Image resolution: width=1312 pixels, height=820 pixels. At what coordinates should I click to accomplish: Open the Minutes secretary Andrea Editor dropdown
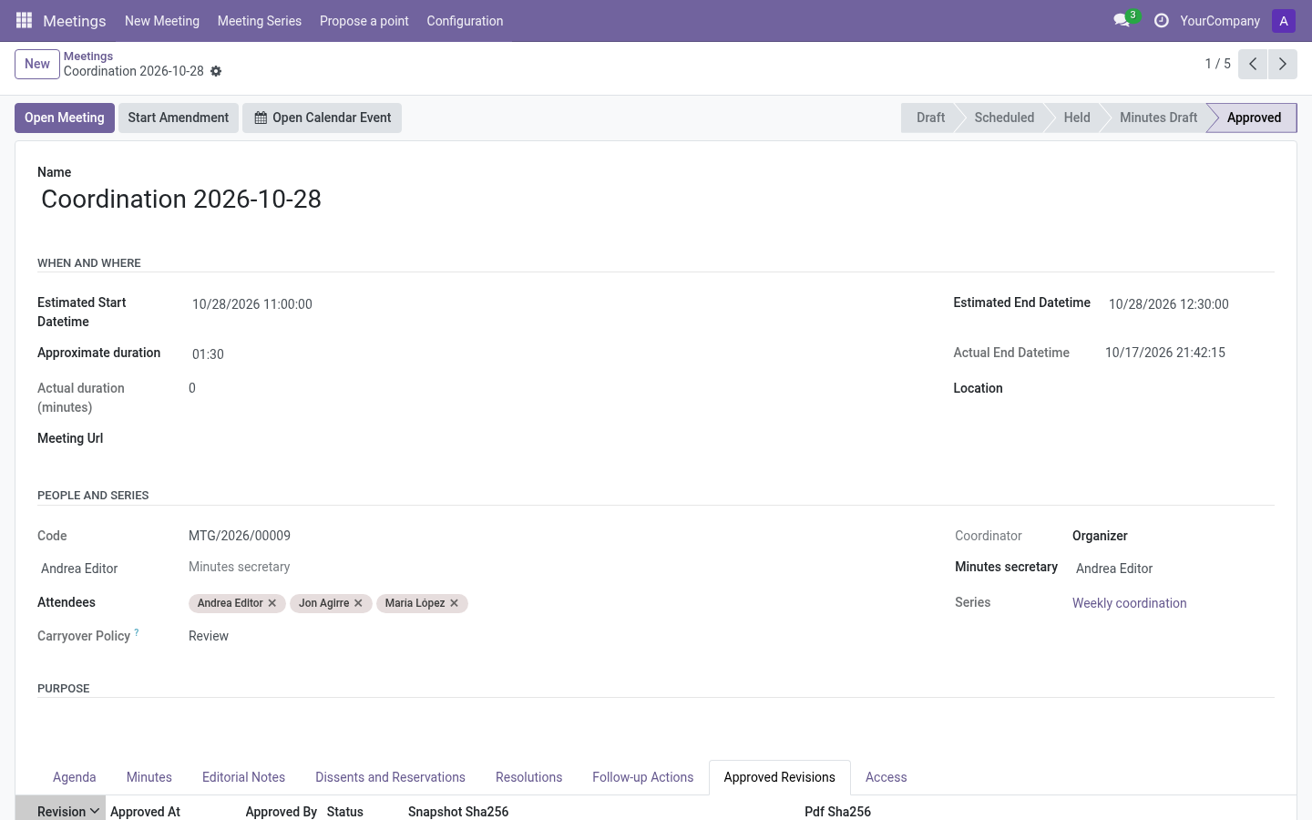pos(1174,569)
